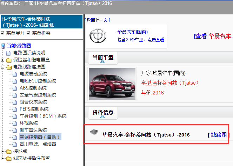Click the page icon beside 安全气囊控制系统
The height and width of the screenshot is (166, 233).
[15, 95]
